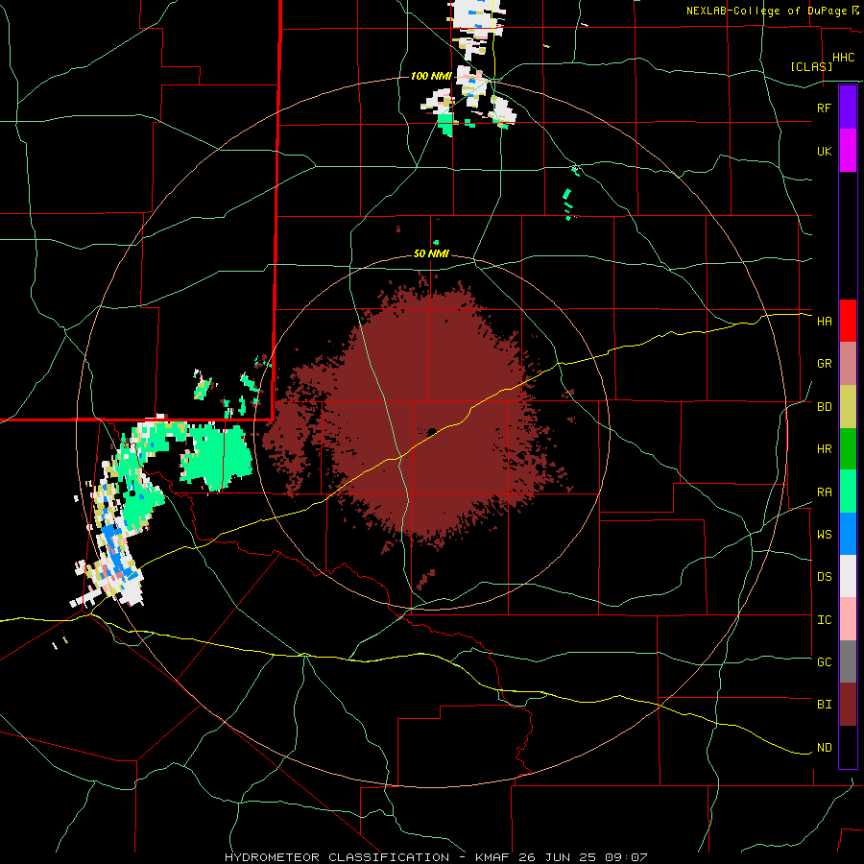Click the DS white legend swatch
The image size is (864, 864).
[x=848, y=577]
